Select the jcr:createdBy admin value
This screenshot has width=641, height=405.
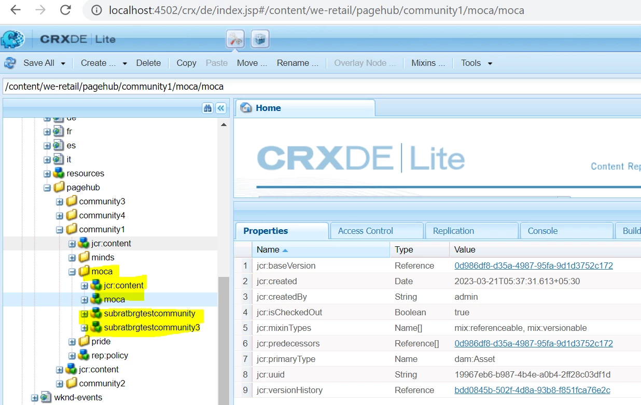(466, 297)
